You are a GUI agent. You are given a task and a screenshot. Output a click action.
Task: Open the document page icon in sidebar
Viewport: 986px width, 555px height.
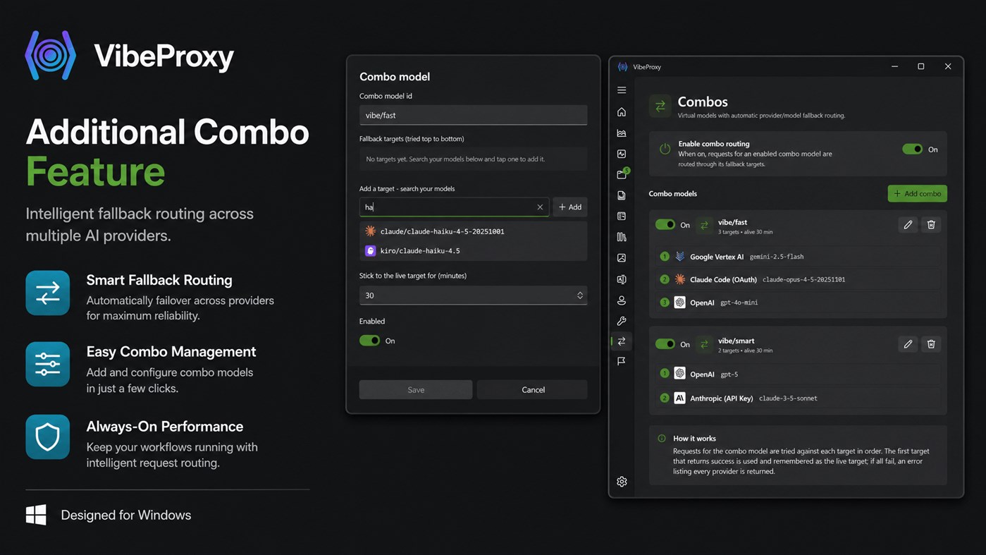622,195
